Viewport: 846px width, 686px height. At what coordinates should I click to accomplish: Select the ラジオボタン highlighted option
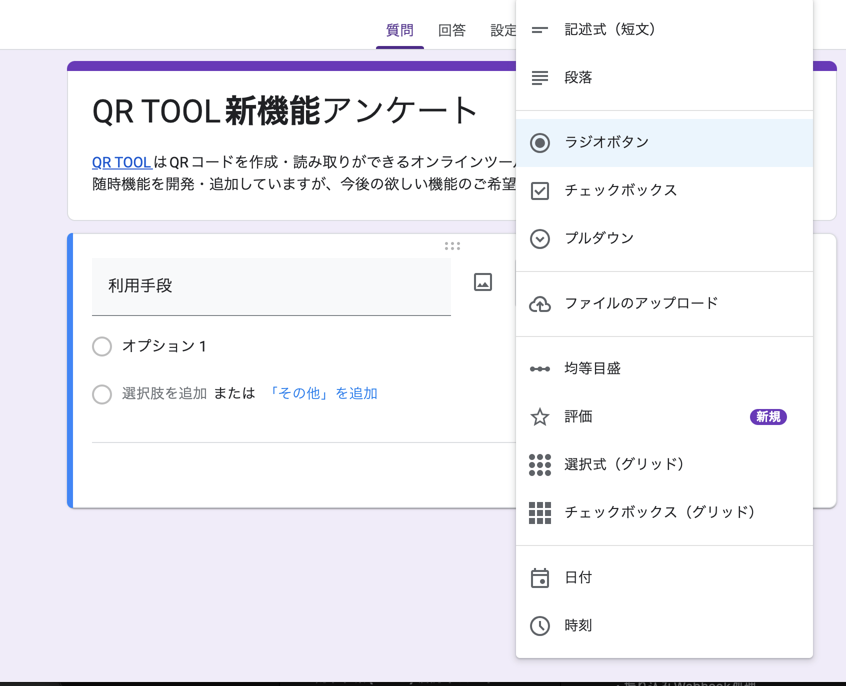tap(606, 142)
